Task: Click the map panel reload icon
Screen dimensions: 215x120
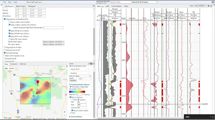Action: 89,64
